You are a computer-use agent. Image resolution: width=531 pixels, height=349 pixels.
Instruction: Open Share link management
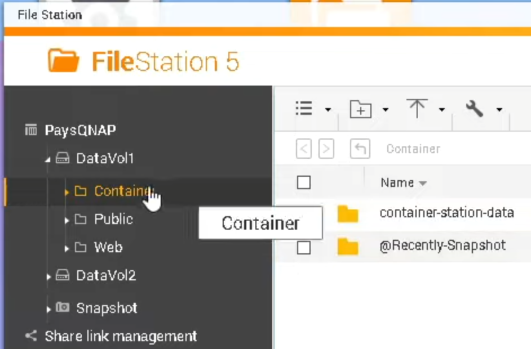click(x=121, y=337)
